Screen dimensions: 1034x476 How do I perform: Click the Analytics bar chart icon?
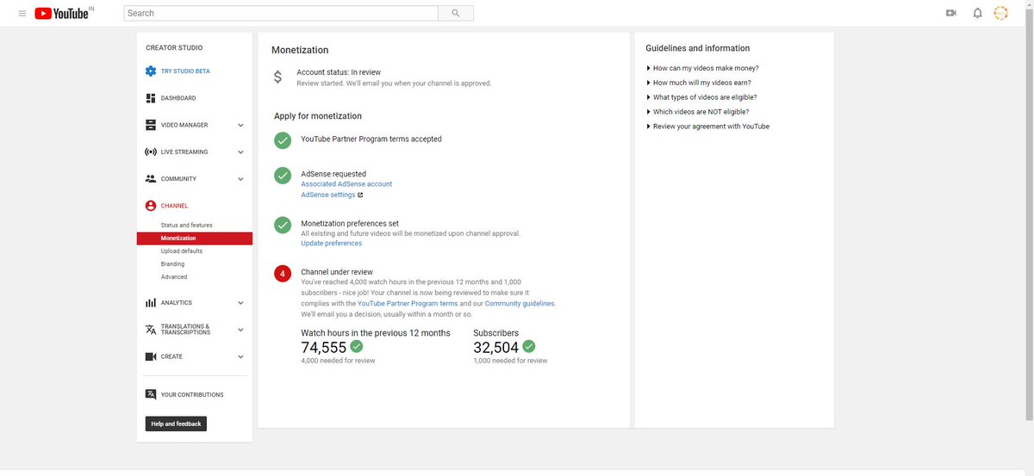pyautogui.click(x=151, y=303)
